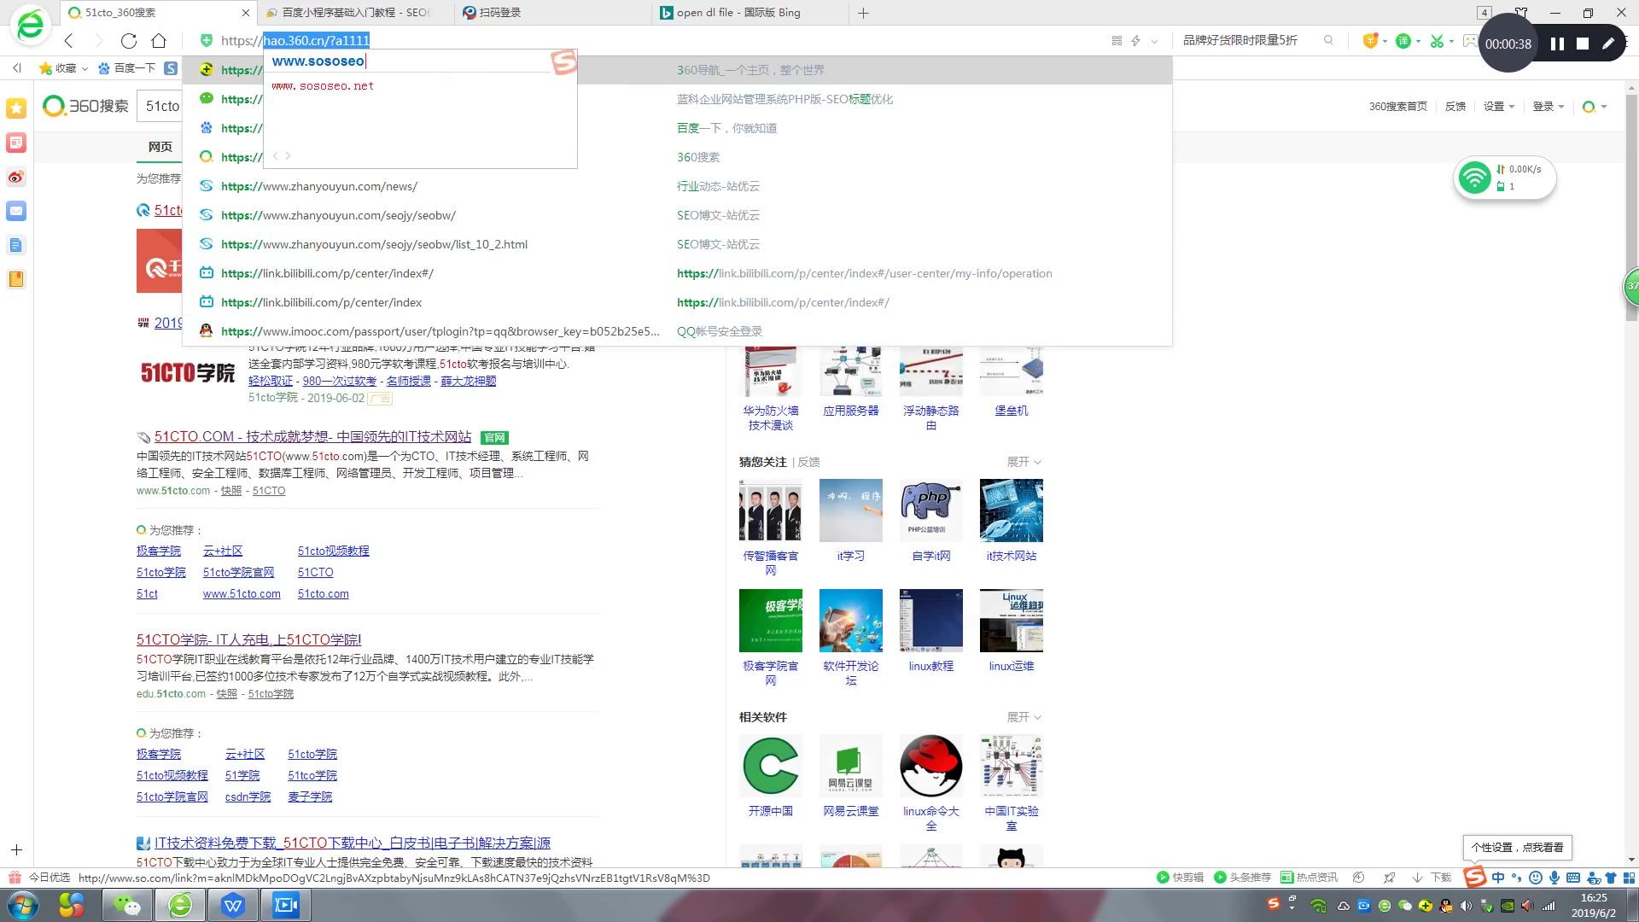Open the Windows Start button
Screen dimensions: 1639x922
pyautogui.click(x=23, y=905)
